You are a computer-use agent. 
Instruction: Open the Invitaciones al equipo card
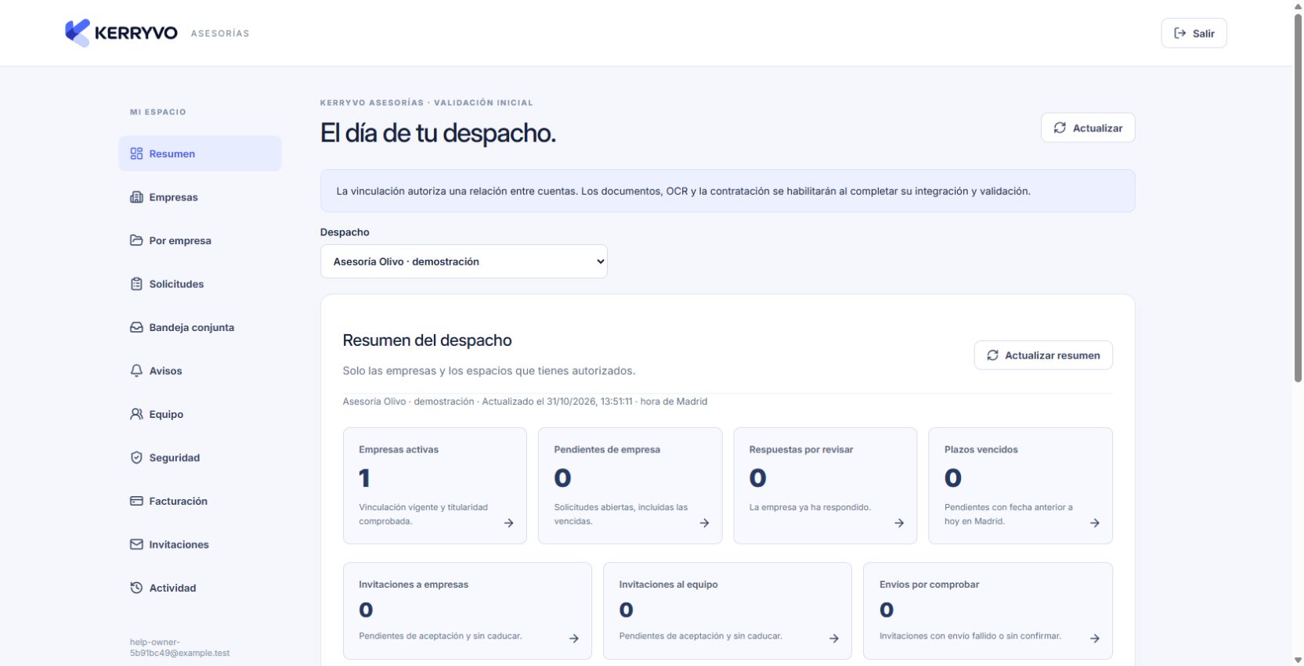(x=728, y=610)
